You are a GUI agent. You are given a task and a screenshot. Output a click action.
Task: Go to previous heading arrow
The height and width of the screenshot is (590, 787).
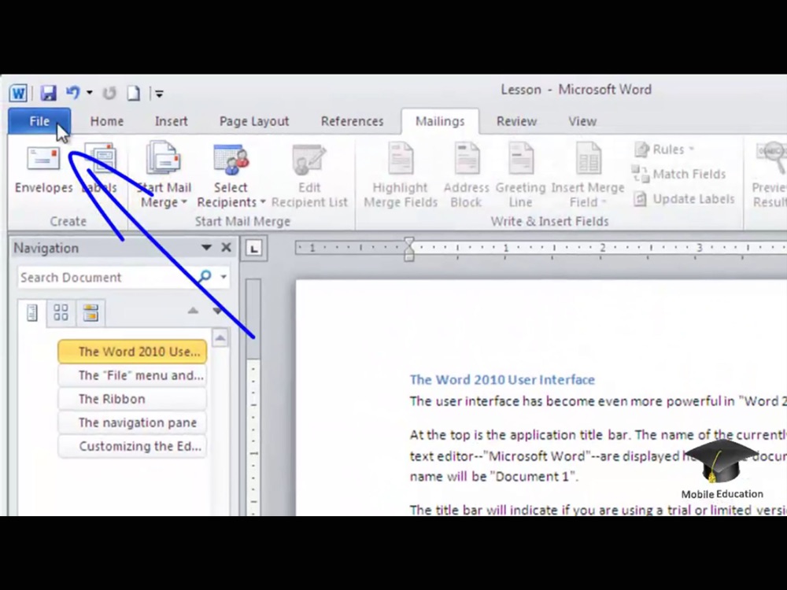click(x=193, y=311)
